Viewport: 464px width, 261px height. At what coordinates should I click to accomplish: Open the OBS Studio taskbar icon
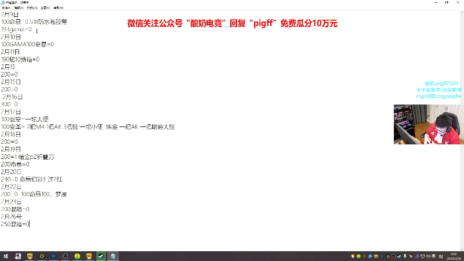[x=66, y=256]
